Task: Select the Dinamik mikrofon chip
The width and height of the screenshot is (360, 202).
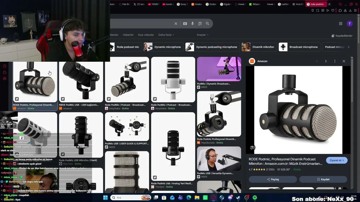Action: point(259,47)
